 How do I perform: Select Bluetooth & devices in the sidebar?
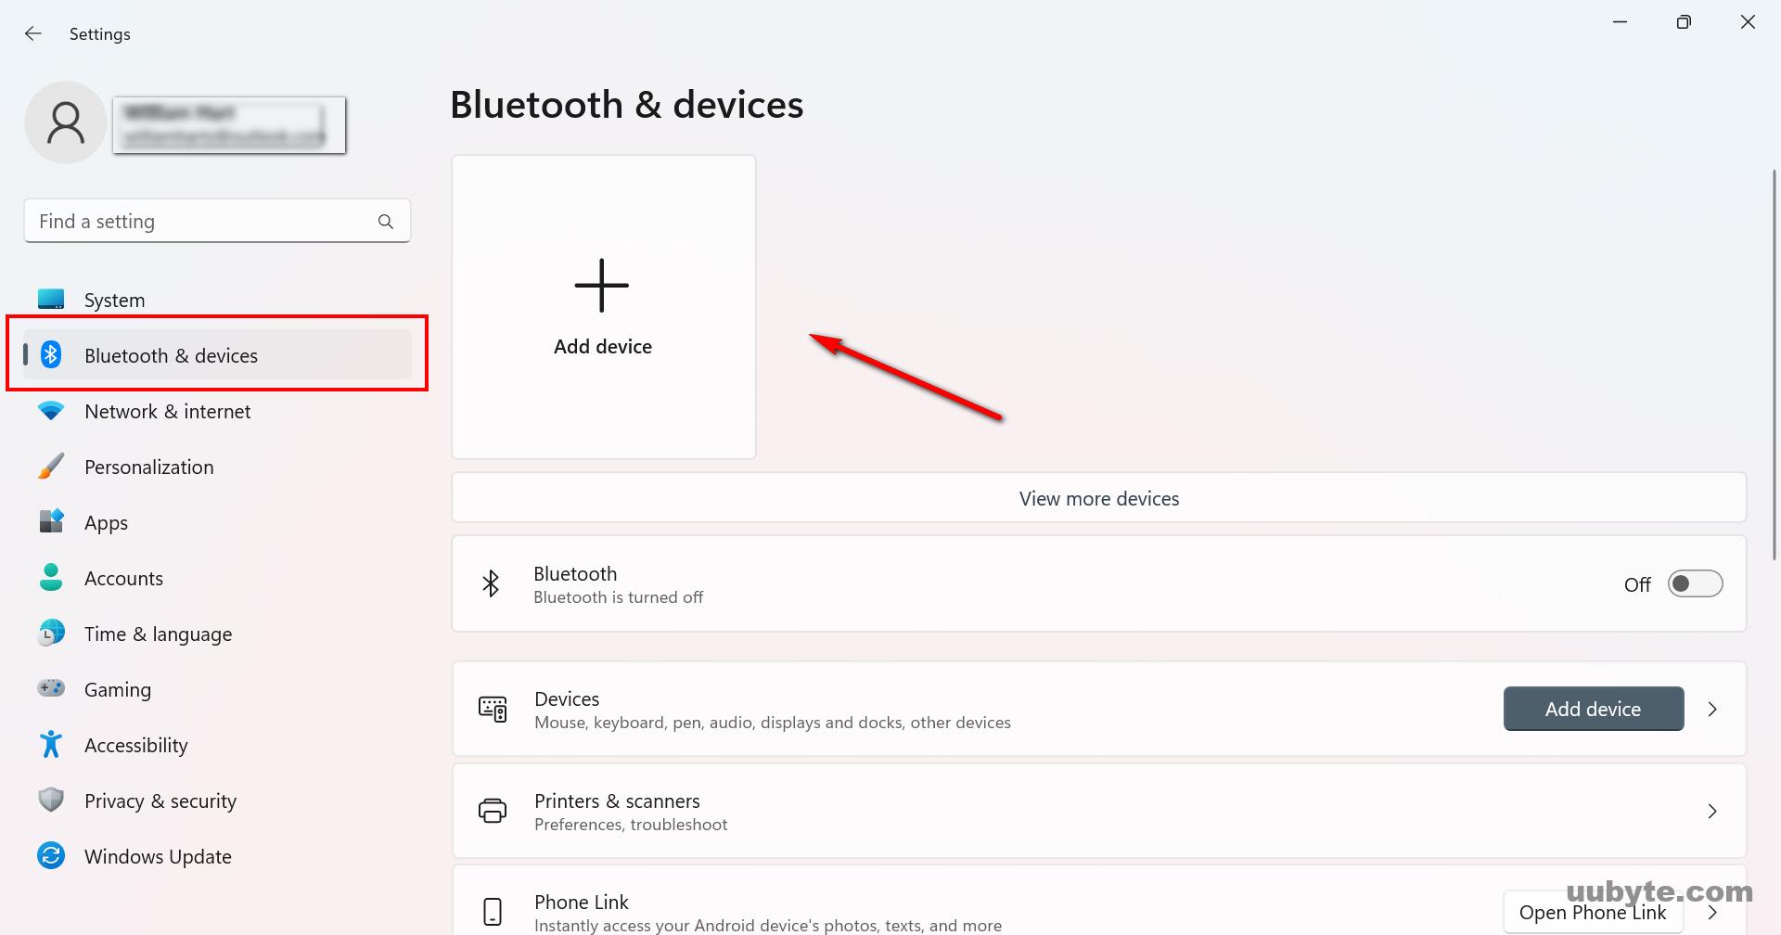tap(172, 355)
